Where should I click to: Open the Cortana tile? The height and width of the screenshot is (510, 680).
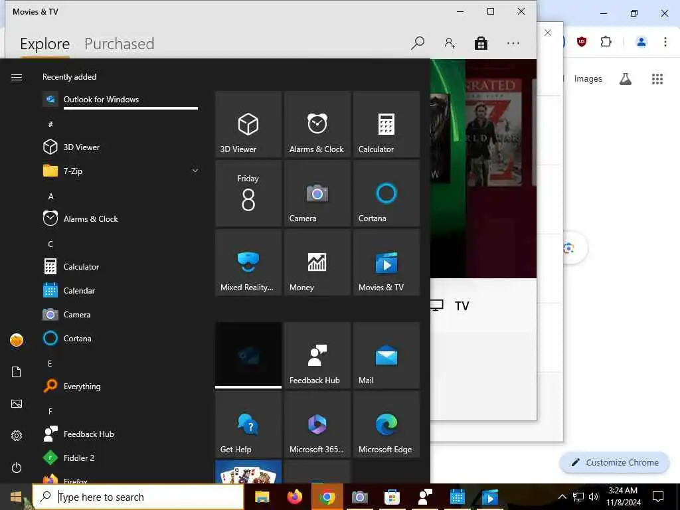click(386, 193)
